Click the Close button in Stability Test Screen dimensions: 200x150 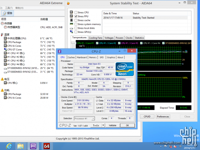187,117
